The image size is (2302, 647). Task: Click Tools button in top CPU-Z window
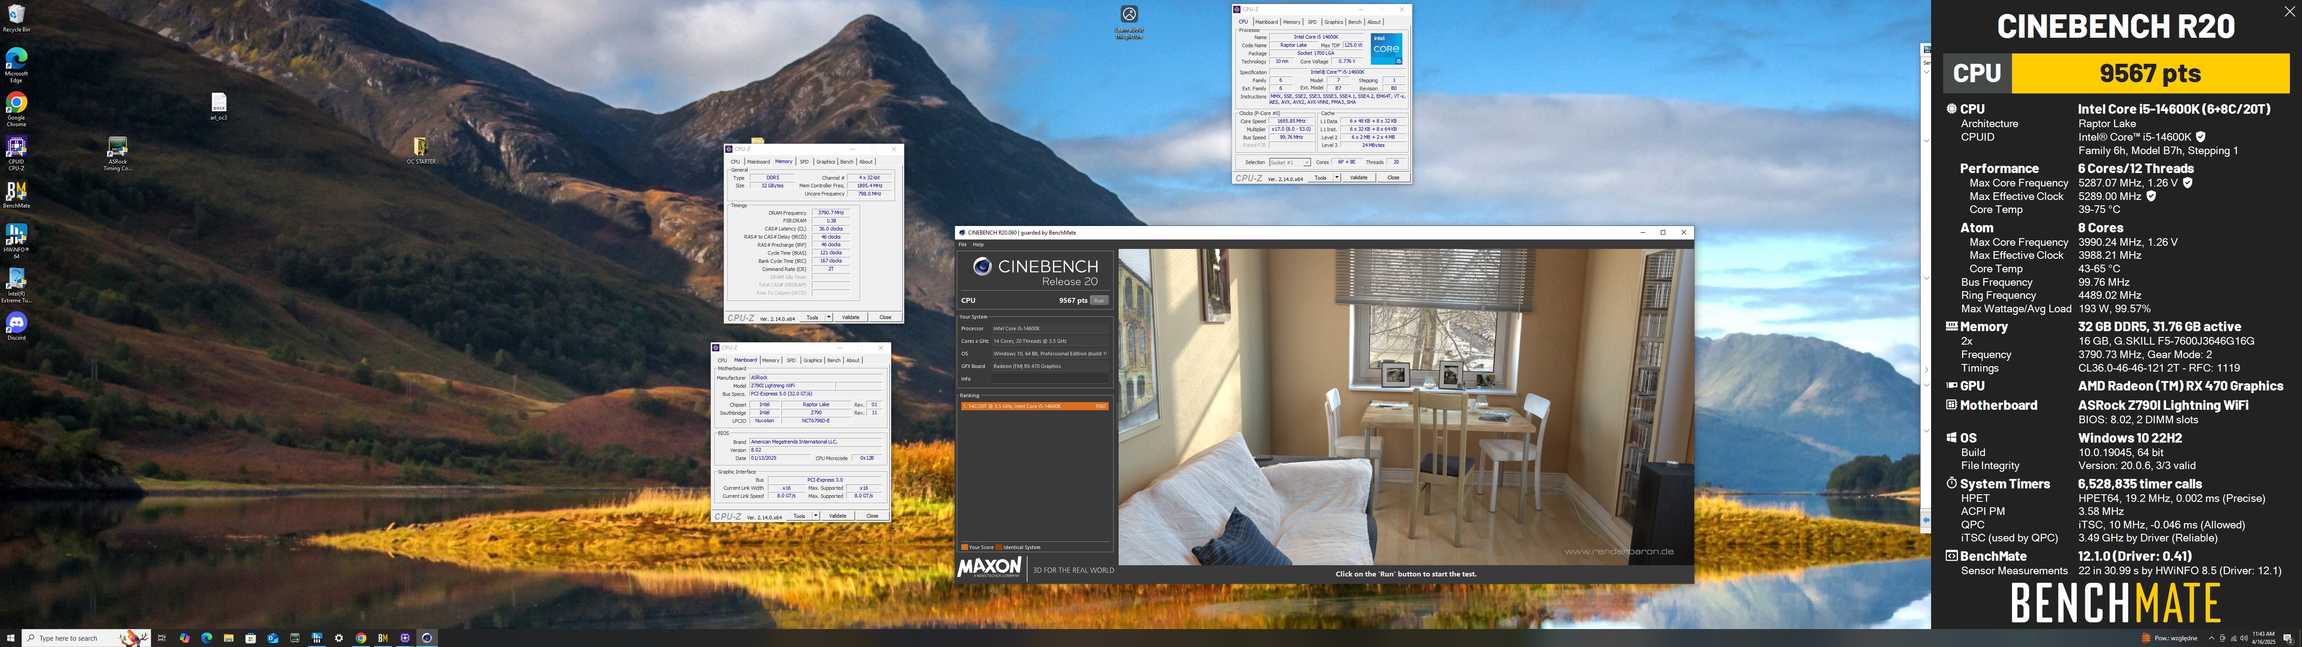coord(1320,178)
